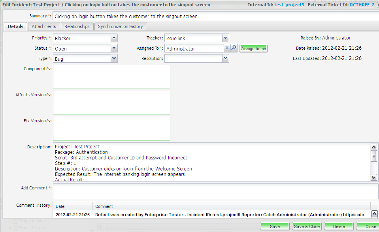Click the magnifier search icon beside Assigned To

click(234, 48)
